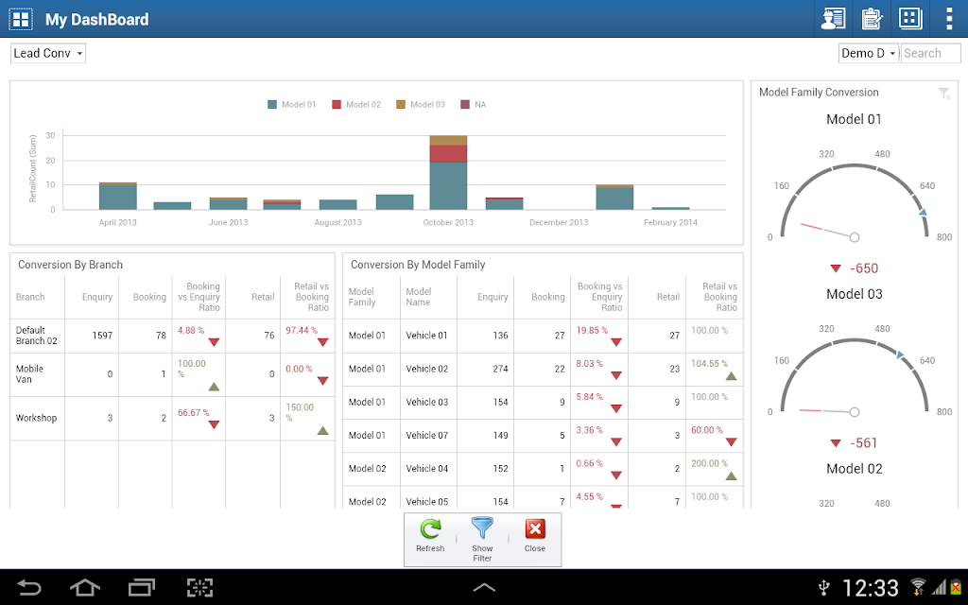Open the contact profile icon in header
The image size is (968, 605).
coord(833,19)
